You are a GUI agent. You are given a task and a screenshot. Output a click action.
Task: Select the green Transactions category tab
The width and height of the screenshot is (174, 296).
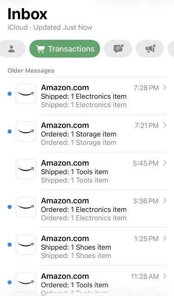click(x=65, y=49)
